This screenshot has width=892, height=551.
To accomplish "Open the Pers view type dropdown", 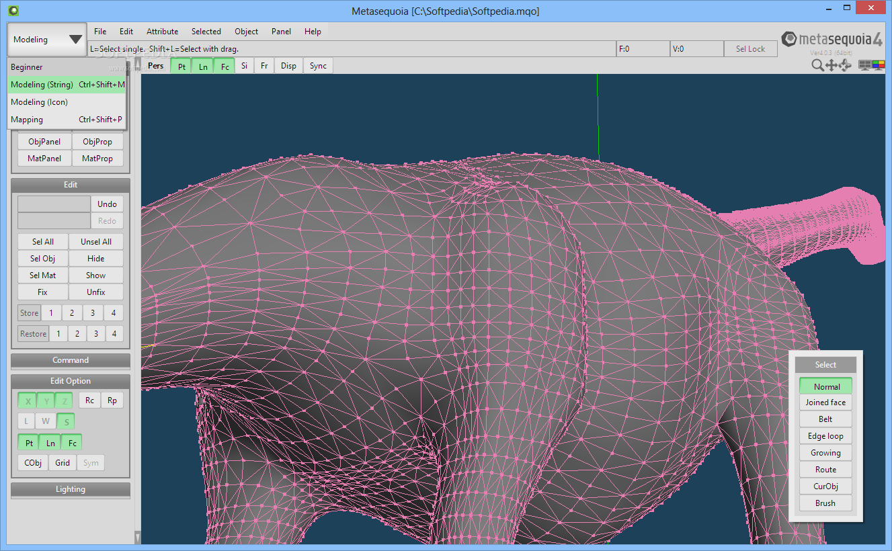I will 156,66.
